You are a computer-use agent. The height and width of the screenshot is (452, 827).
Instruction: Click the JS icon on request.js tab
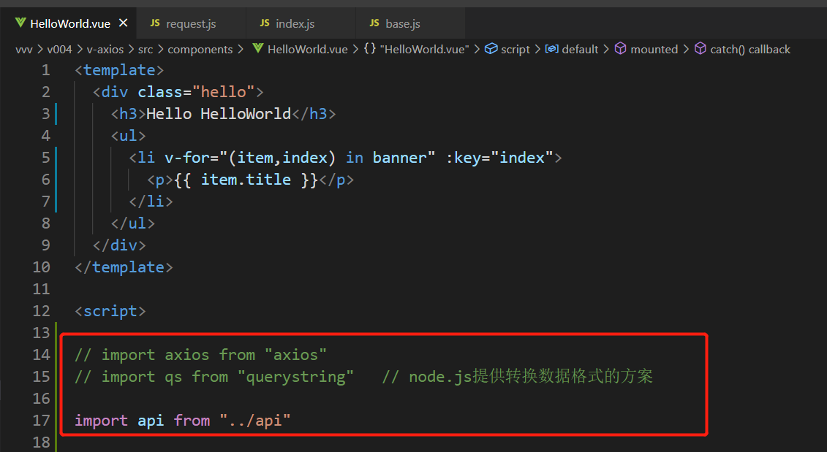coord(155,23)
